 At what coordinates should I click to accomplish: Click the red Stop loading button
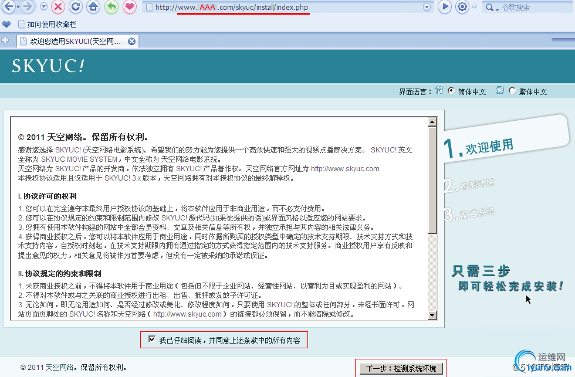[58, 6]
